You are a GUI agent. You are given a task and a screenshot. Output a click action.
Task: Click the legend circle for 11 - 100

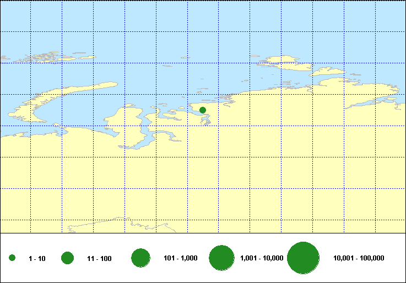point(68,258)
